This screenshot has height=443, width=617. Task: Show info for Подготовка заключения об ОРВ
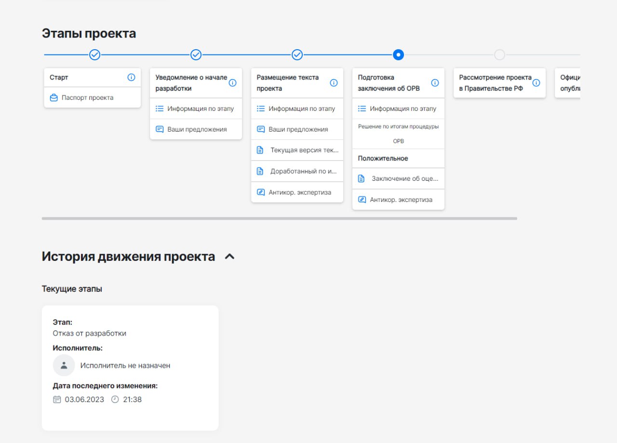pos(435,83)
